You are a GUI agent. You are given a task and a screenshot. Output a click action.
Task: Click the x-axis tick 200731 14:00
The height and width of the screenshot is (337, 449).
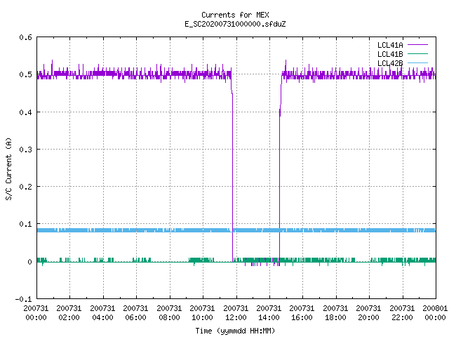(x=269, y=313)
